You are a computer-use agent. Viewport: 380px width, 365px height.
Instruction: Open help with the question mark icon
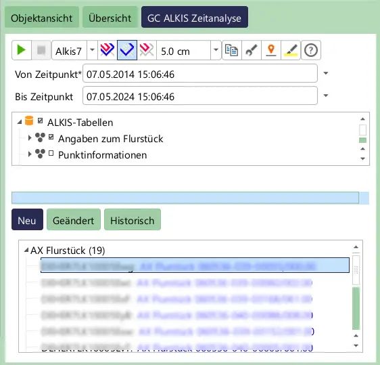click(311, 50)
